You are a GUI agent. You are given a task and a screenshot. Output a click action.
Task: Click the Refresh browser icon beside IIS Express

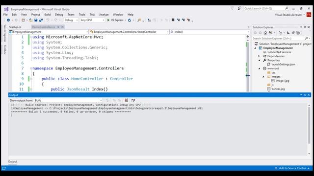[130, 20]
